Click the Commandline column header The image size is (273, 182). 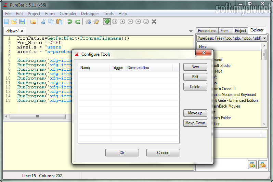tap(149, 68)
